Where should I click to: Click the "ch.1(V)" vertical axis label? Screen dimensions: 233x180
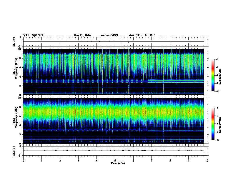click(x=14, y=42)
